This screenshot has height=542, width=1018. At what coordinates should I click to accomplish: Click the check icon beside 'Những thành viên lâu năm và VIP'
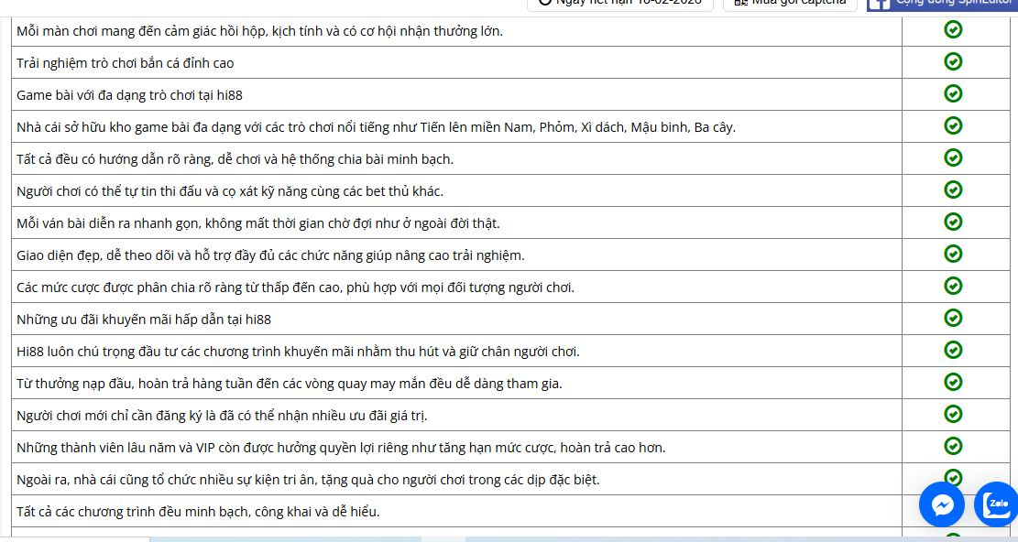[x=952, y=446]
